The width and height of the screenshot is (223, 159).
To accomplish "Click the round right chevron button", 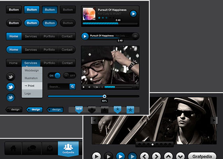I will (156, 156).
